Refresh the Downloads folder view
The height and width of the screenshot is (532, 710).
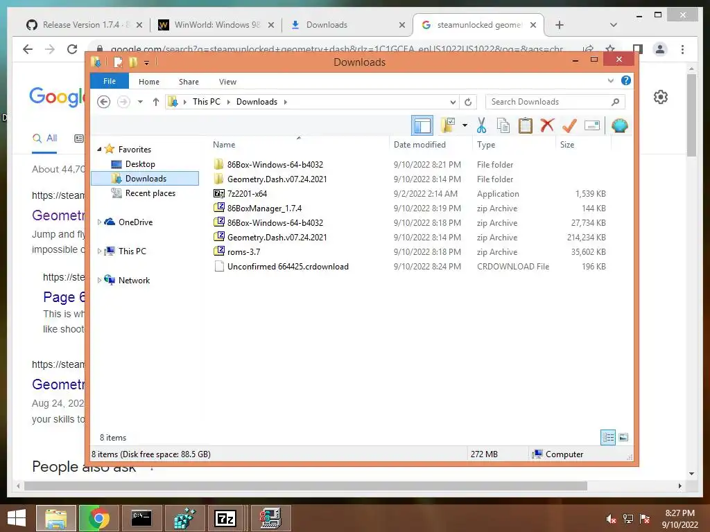[468, 102]
